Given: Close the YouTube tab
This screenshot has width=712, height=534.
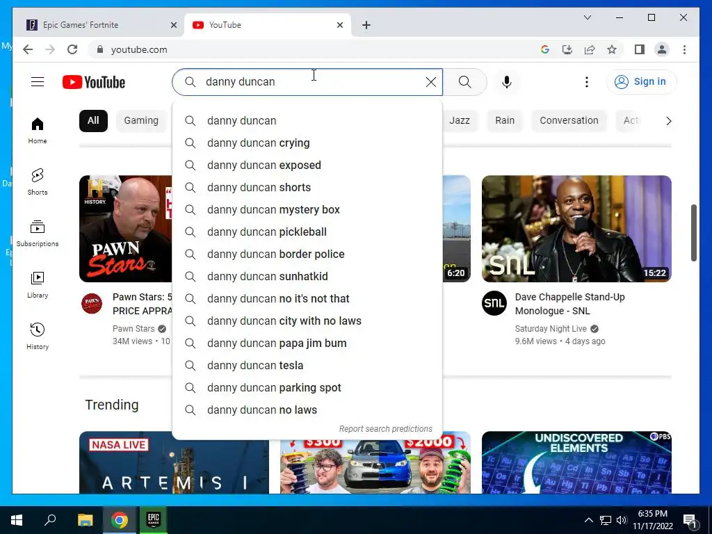Looking at the screenshot, I should coord(339,25).
